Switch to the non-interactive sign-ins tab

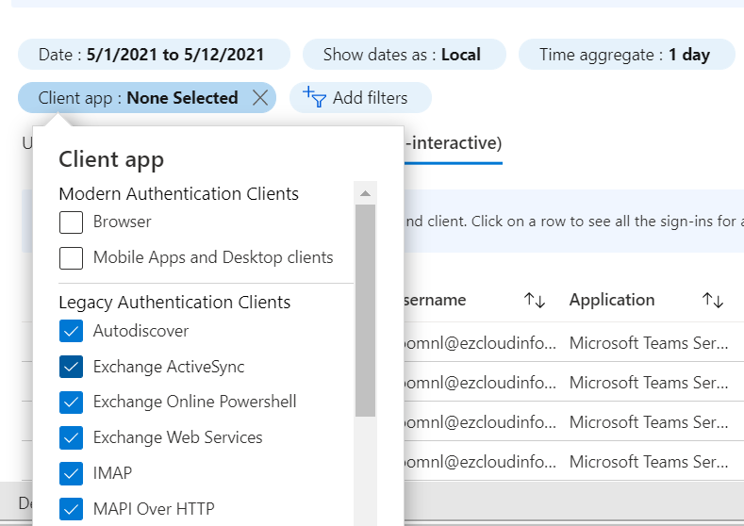point(453,143)
